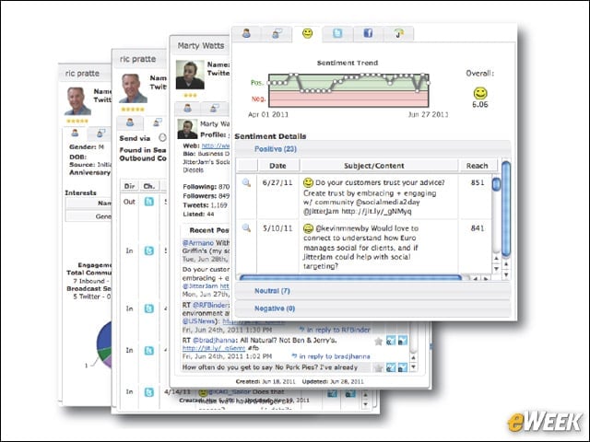Open the profile tab in the middle ric pratte window
Screen dimensions: 590x442
pos(130,122)
